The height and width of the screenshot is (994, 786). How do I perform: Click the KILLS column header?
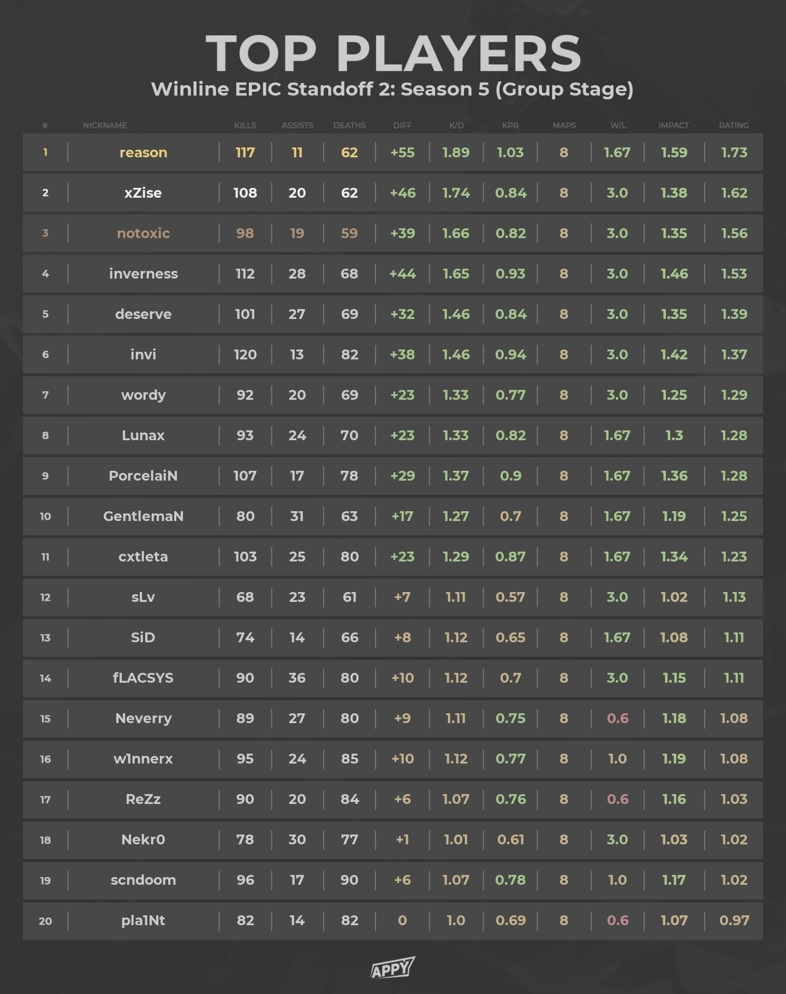245,126
